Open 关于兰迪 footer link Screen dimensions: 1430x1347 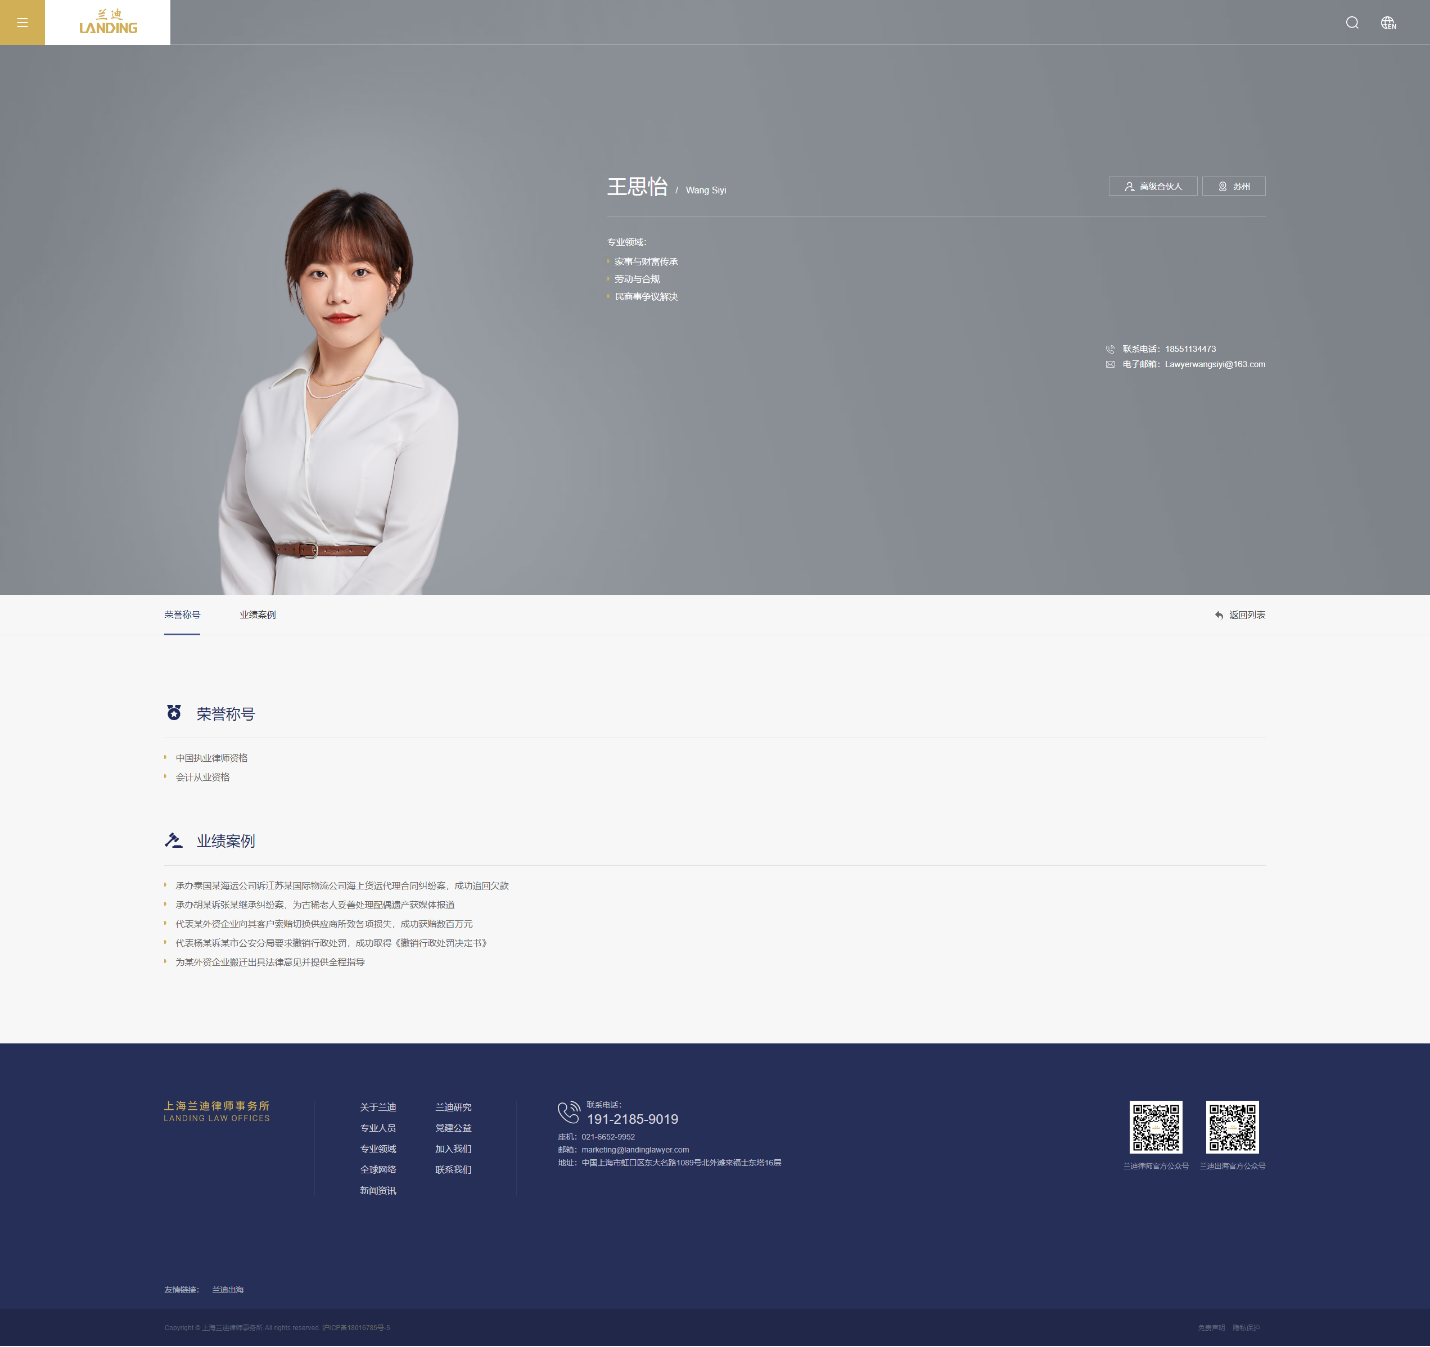point(378,1108)
